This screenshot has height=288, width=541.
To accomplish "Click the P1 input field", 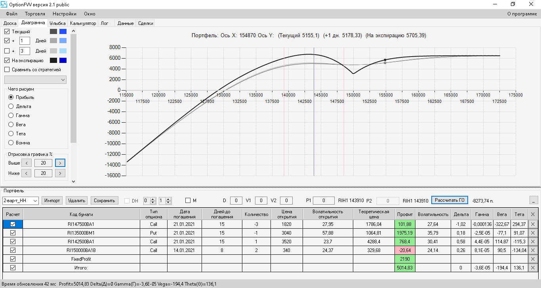I will point(324,201).
